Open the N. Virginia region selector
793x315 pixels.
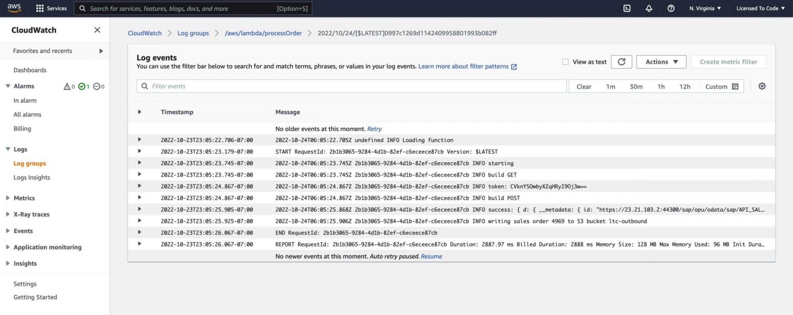(x=705, y=8)
